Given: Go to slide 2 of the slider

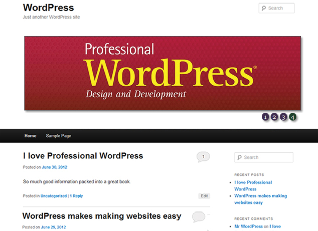Looking at the screenshot, I should [274, 117].
